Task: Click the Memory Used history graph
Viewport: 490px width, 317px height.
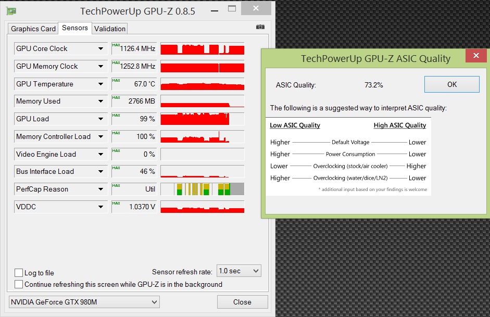Action: (203, 101)
